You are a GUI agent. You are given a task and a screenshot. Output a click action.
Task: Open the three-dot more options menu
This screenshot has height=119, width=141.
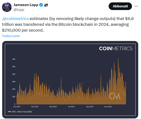click(x=136, y=6)
